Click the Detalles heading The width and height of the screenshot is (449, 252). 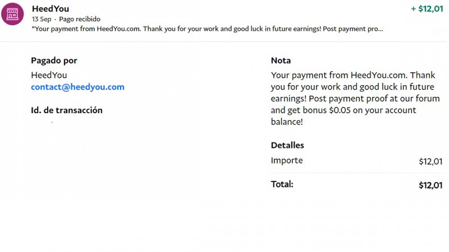coord(287,145)
